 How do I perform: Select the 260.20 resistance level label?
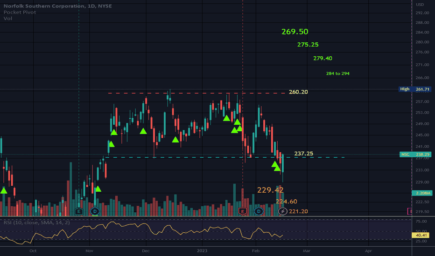(298, 92)
